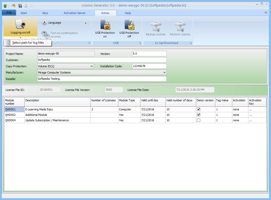Open the Help tab

tap(128, 13)
